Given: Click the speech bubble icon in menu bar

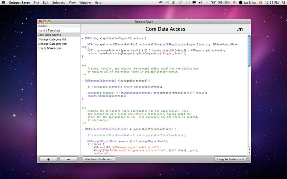Looking at the screenshot, I should click(x=187, y=3).
